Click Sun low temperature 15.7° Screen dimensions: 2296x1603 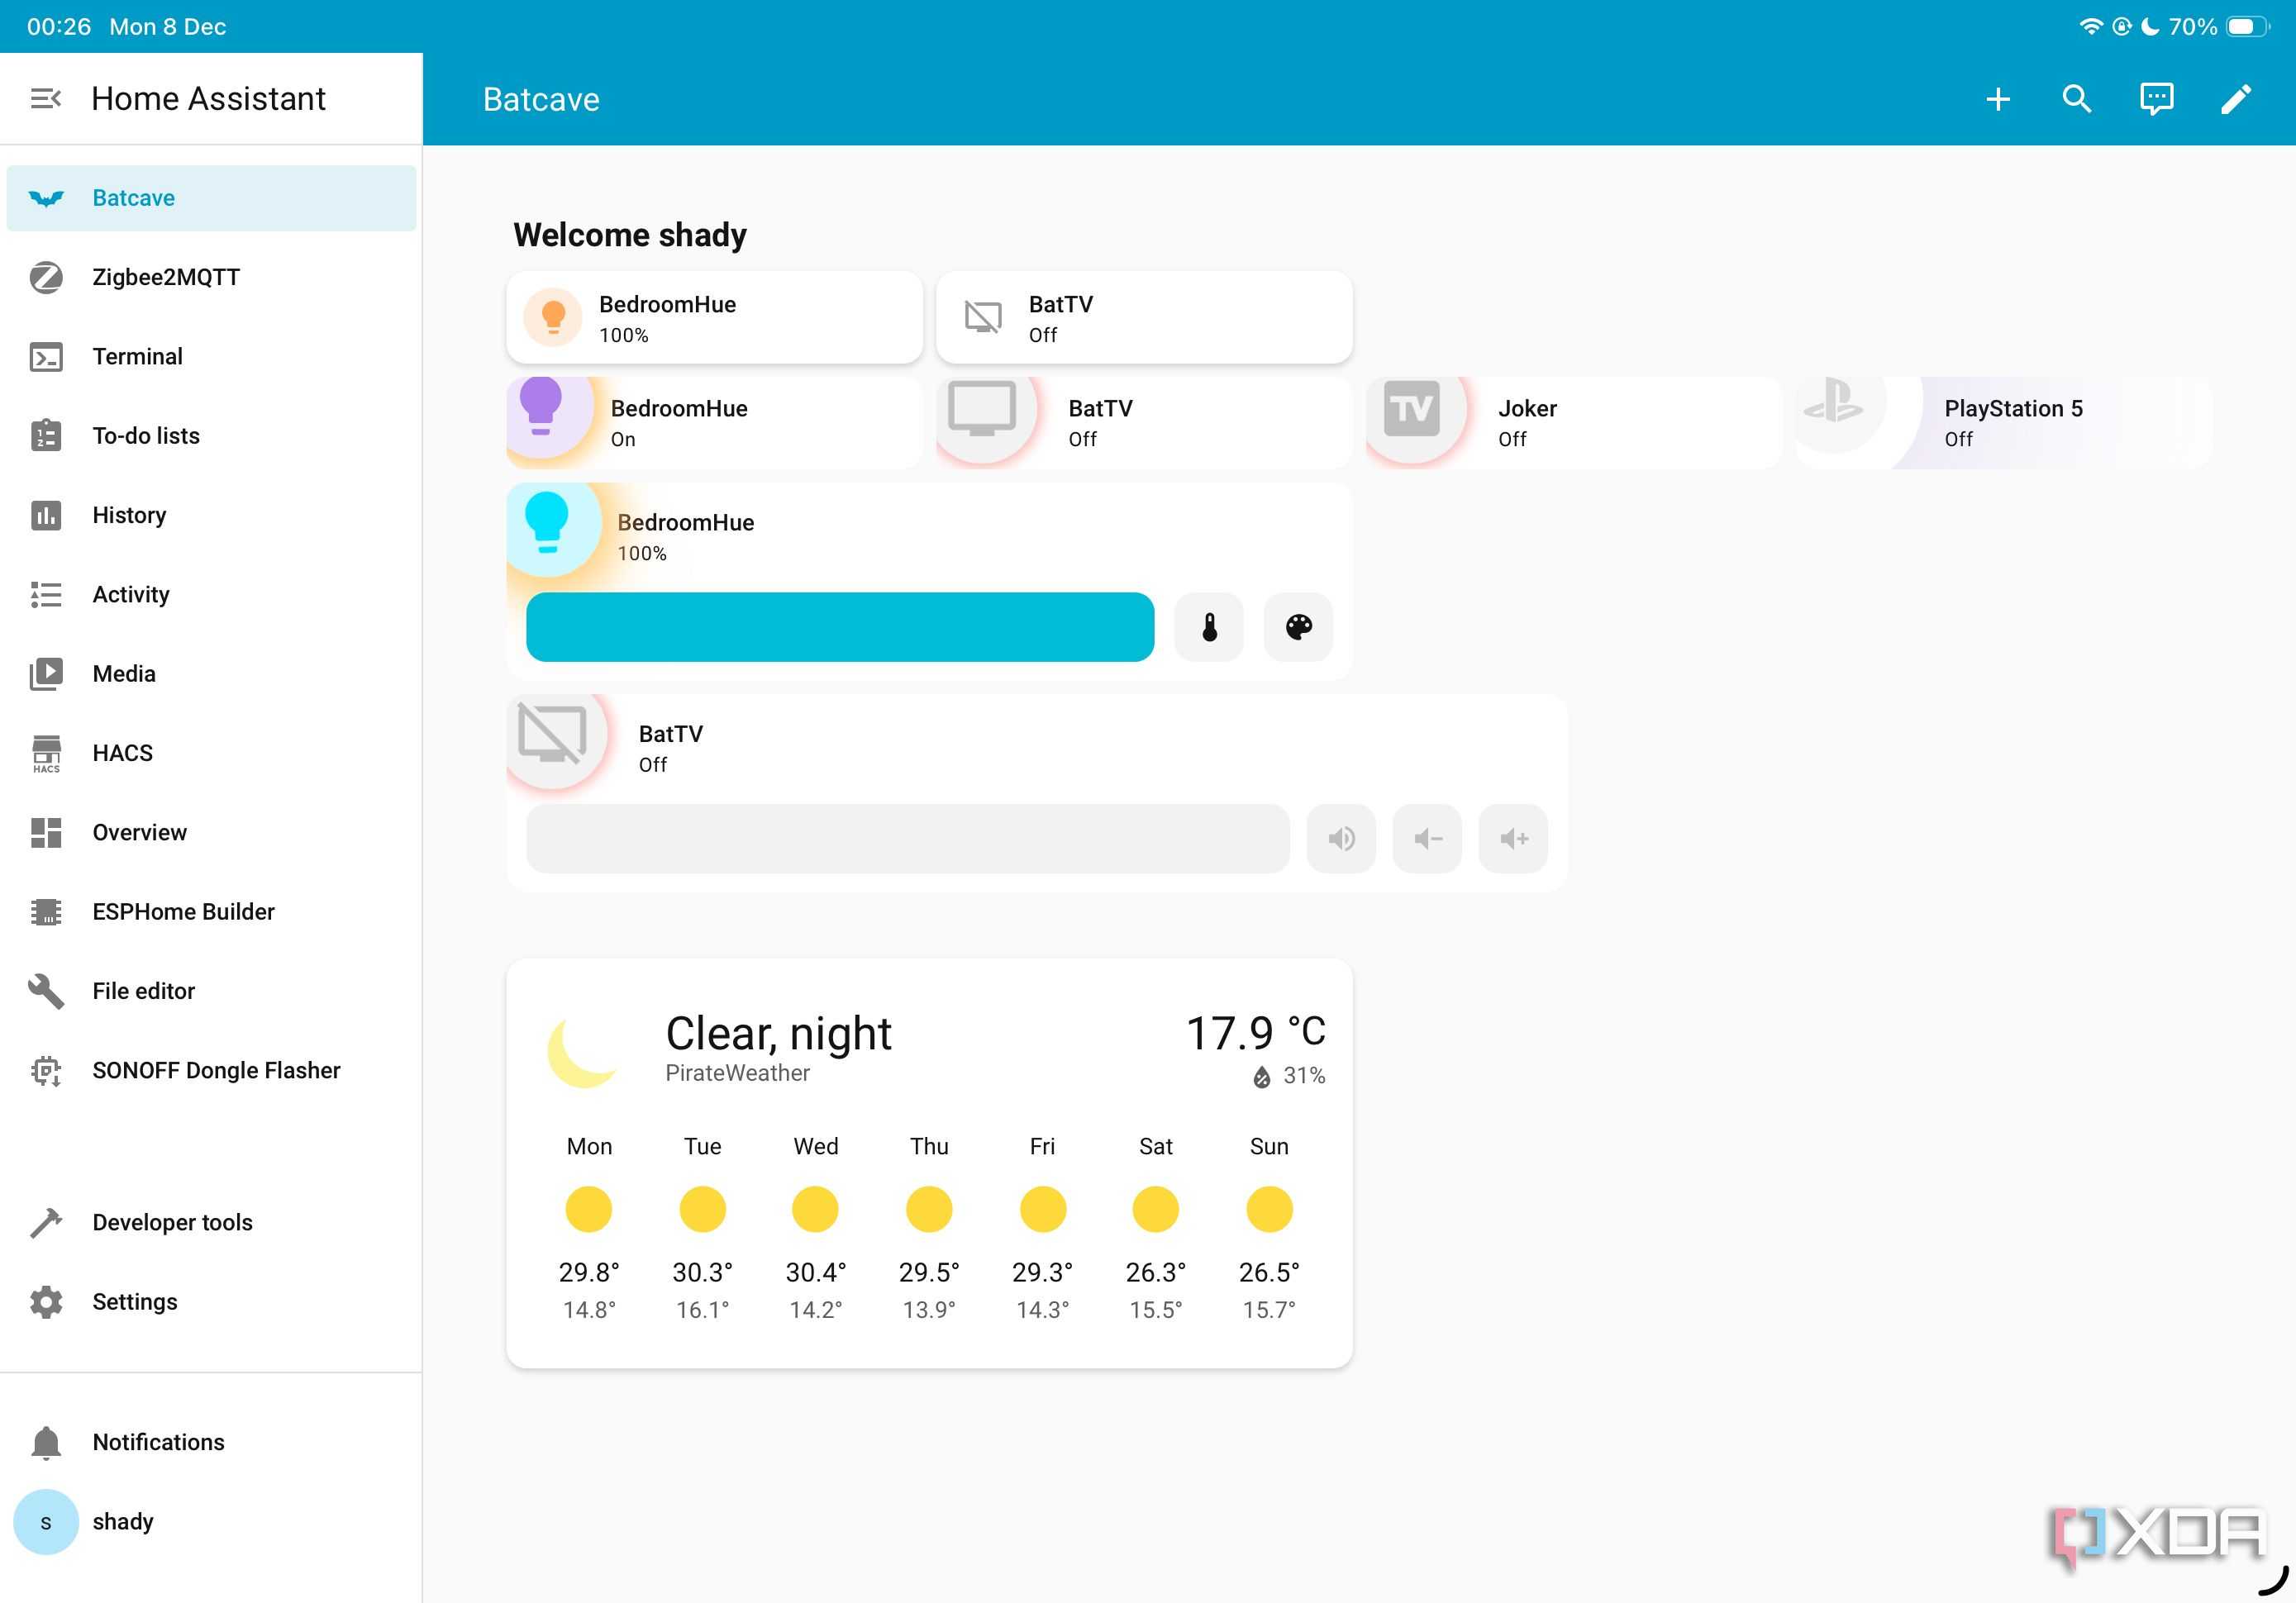1269,1310
